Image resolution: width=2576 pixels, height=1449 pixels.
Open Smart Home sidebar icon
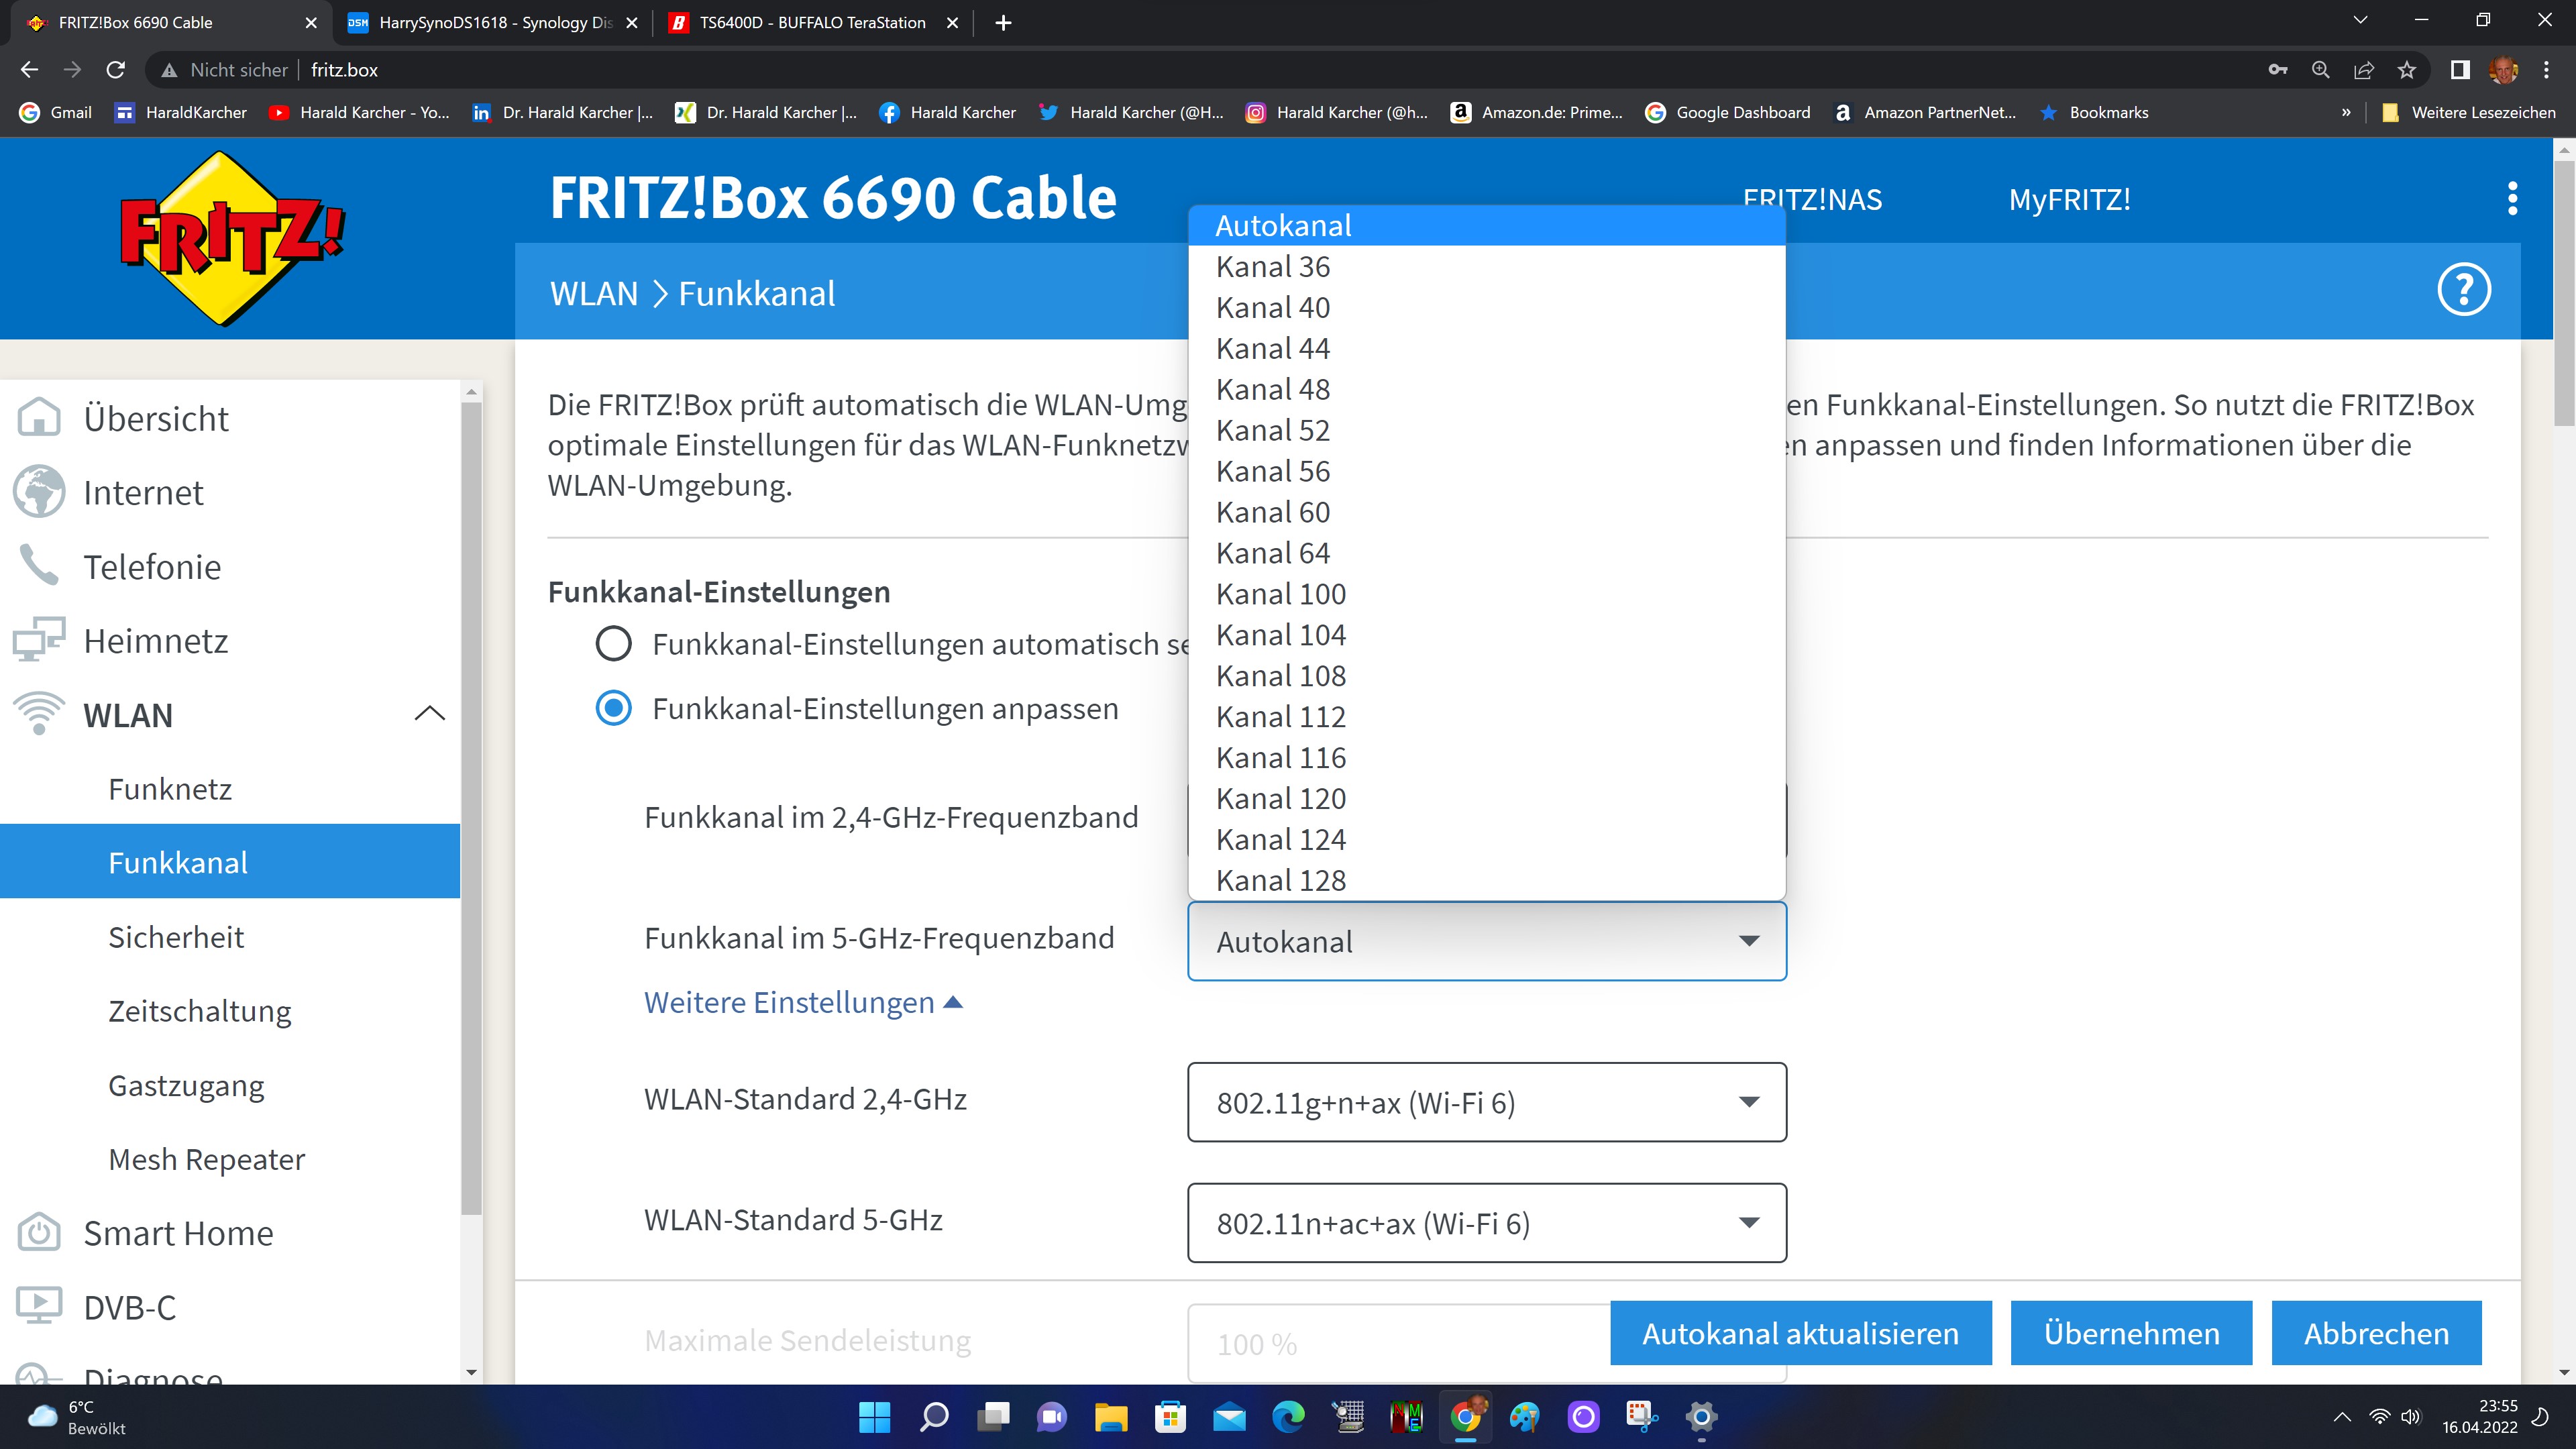pyautogui.click(x=39, y=1233)
